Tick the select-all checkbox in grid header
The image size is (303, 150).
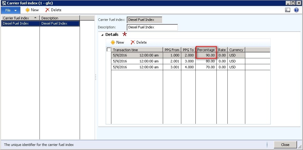pyautogui.click(x=109, y=50)
